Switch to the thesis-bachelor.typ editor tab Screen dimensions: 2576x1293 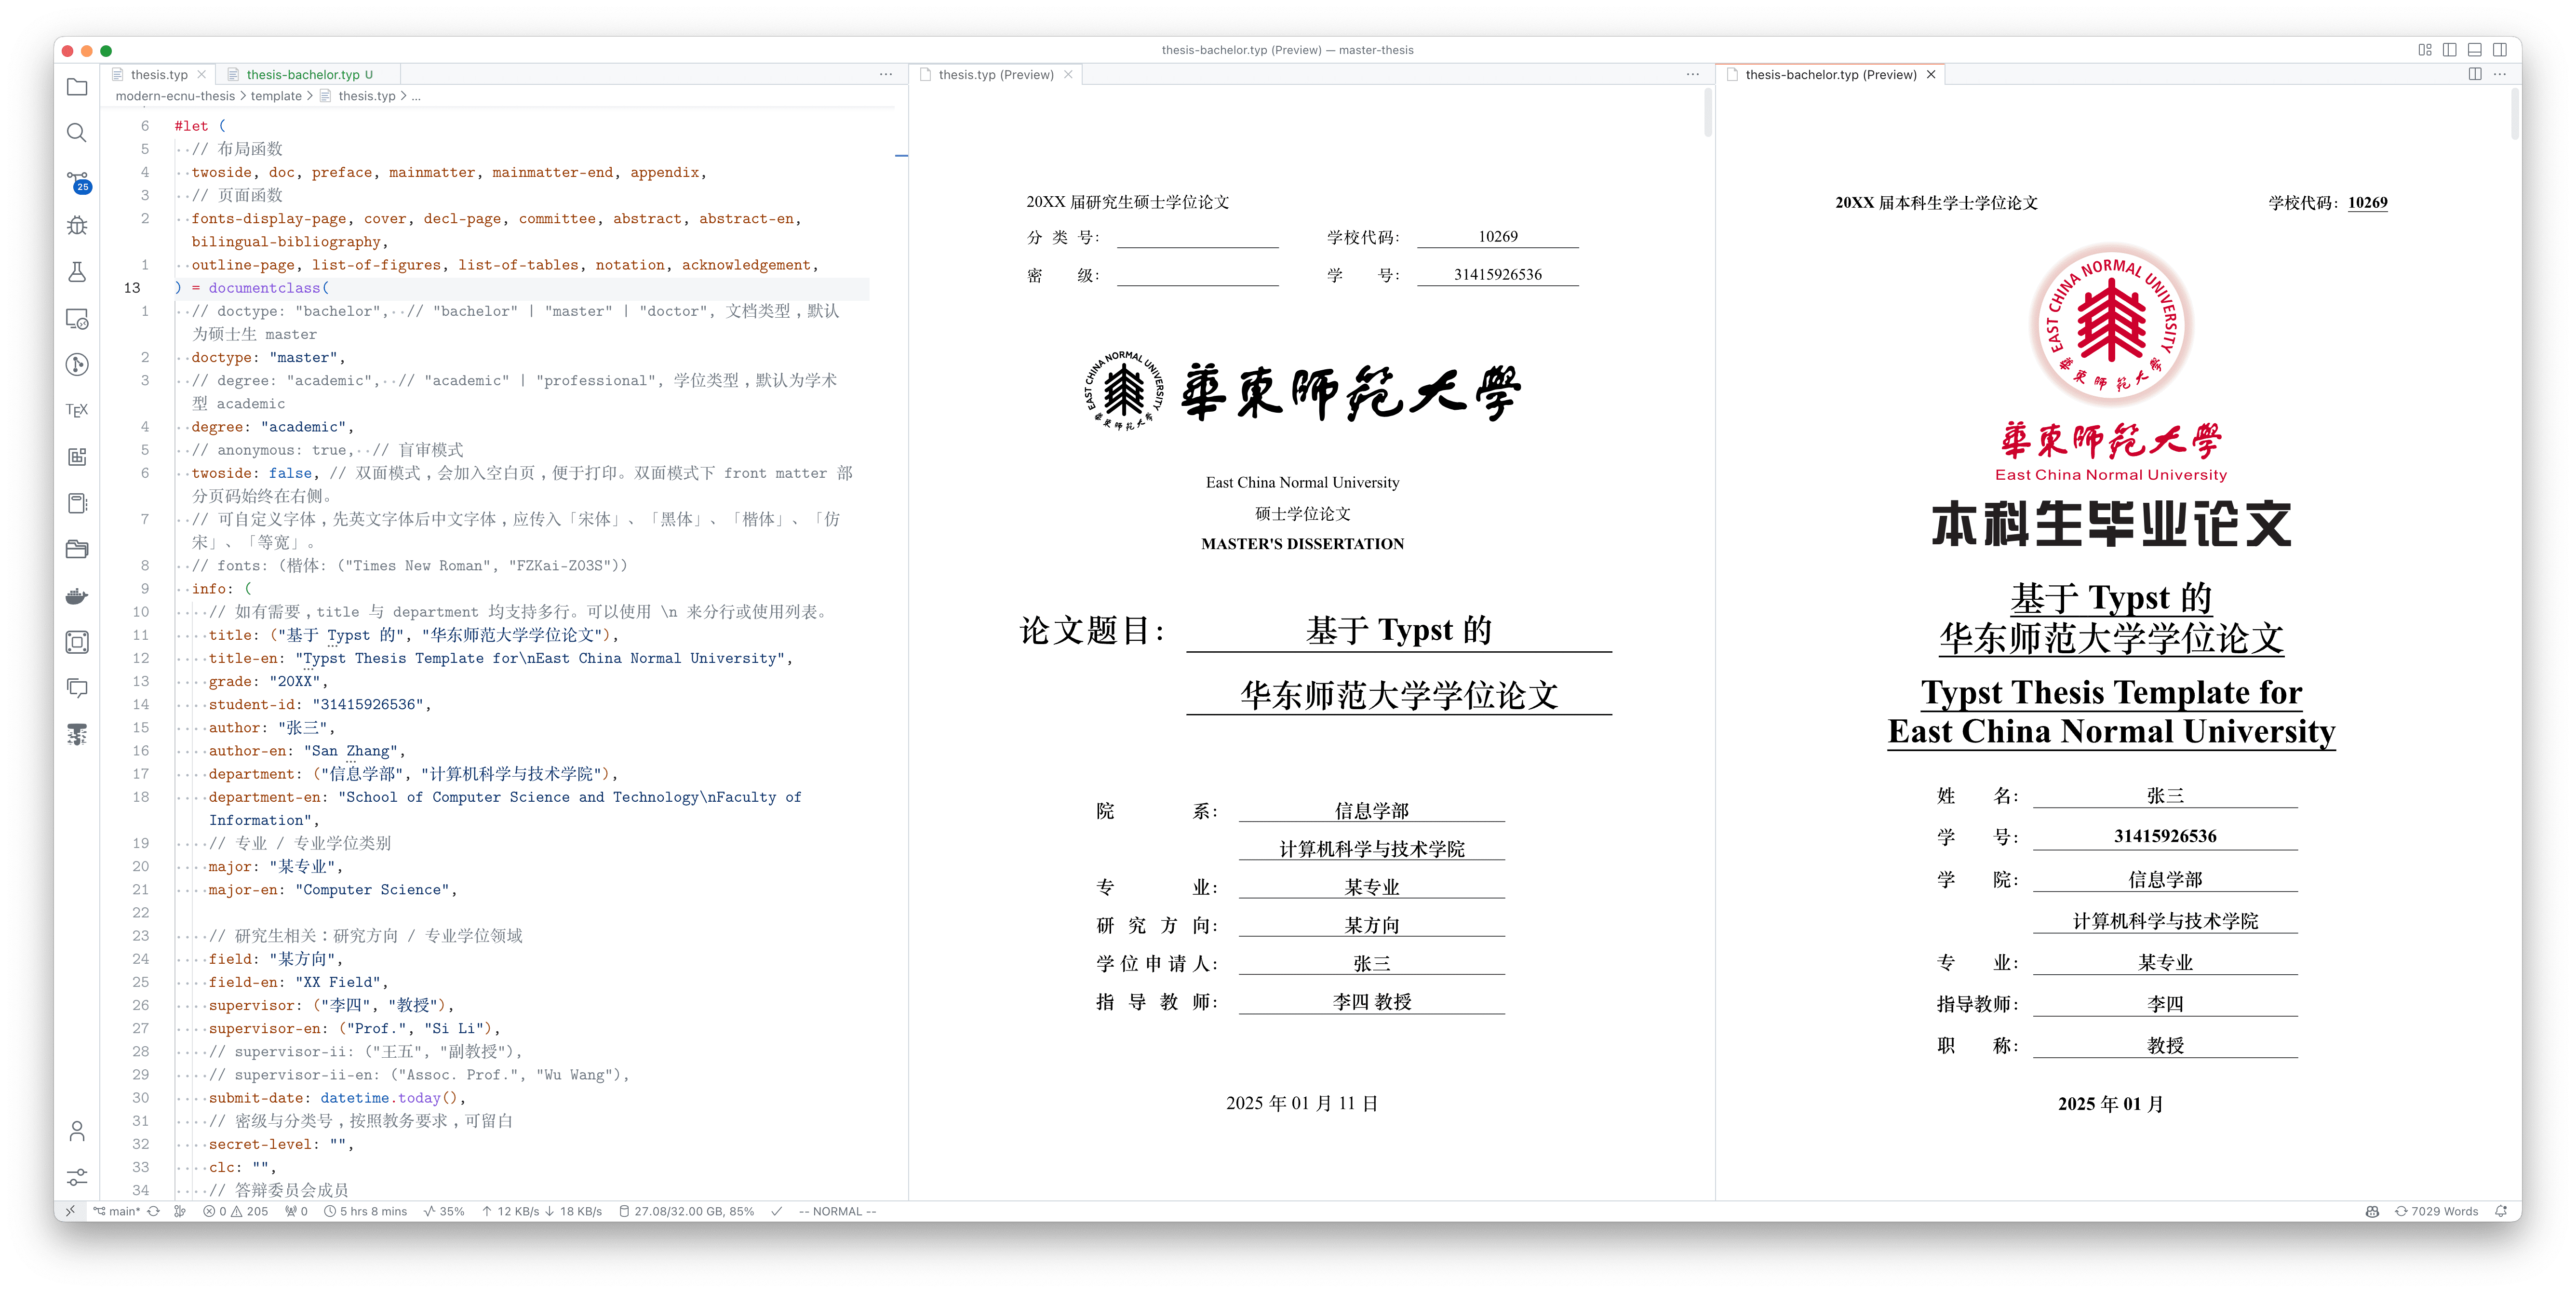[302, 75]
